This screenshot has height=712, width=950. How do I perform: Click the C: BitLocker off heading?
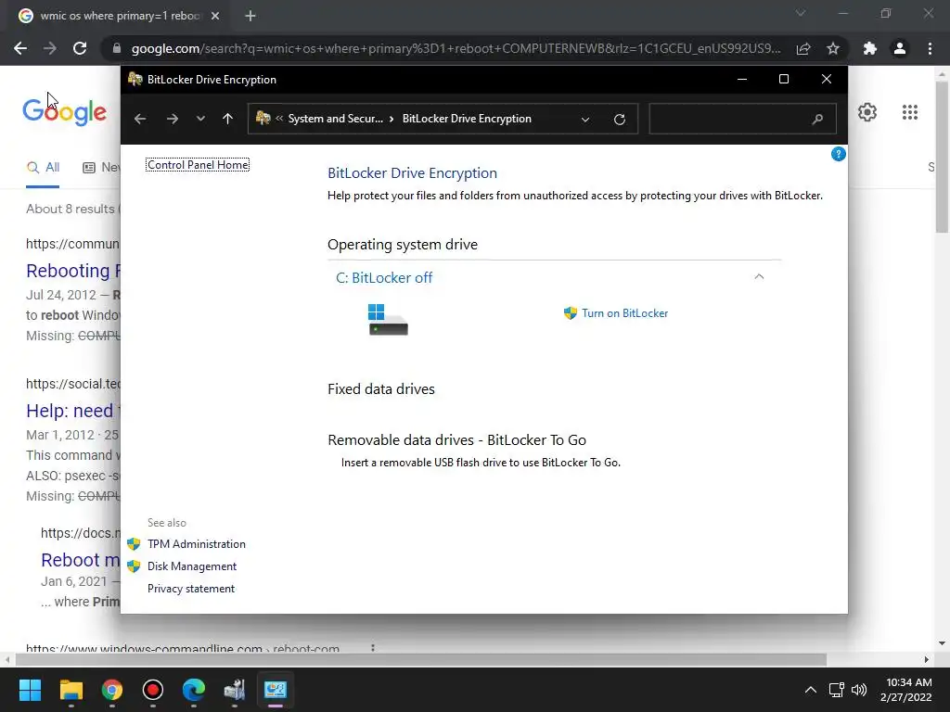click(384, 278)
